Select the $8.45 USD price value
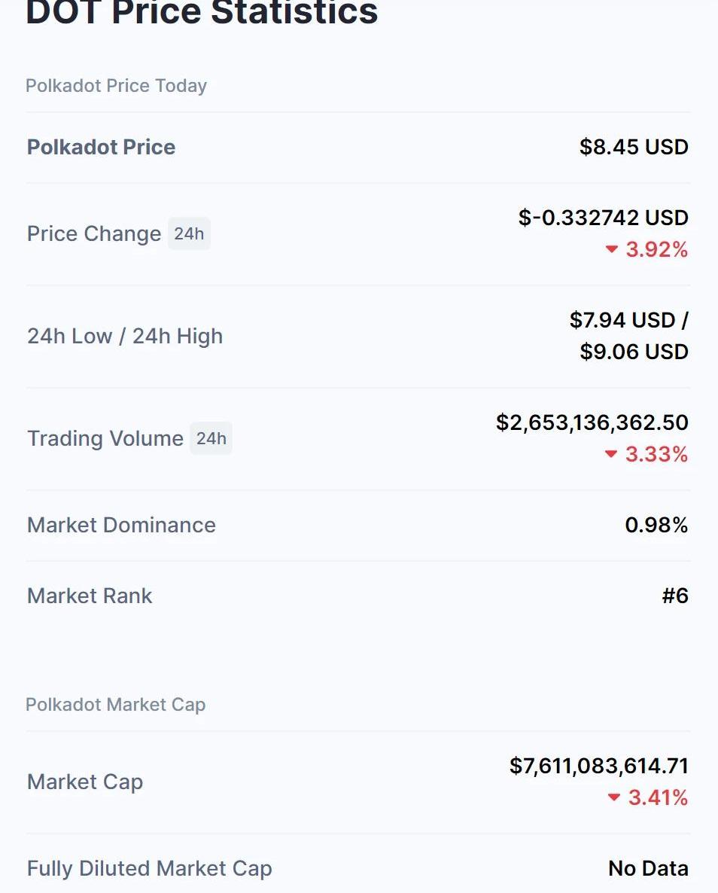The image size is (718, 893). [634, 147]
